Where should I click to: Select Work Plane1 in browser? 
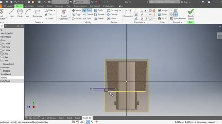[6, 74]
